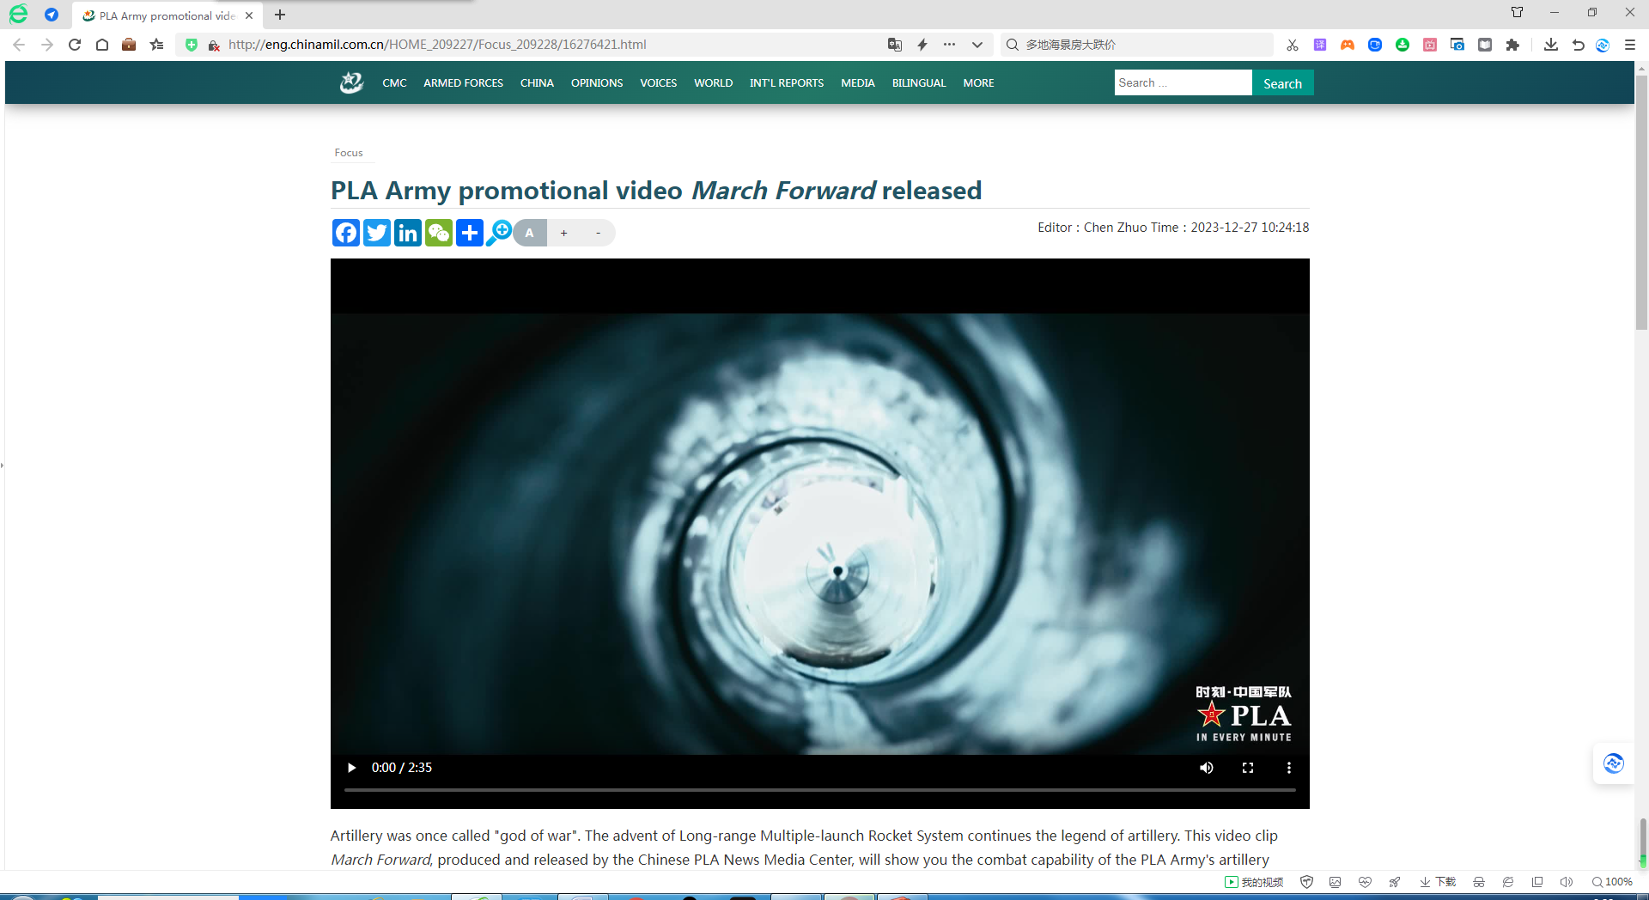1649x900 pixels.
Task: Select the PLA Army promotional video tab
Action: pyautogui.click(x=168, y=15)
